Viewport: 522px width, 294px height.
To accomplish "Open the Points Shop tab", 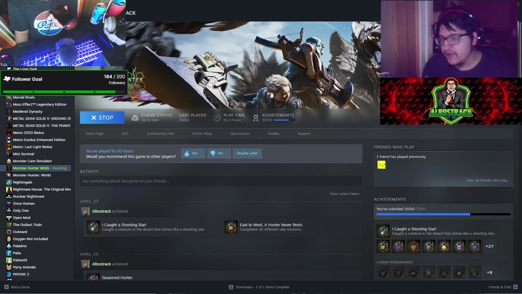I will [x=202, y=134].
